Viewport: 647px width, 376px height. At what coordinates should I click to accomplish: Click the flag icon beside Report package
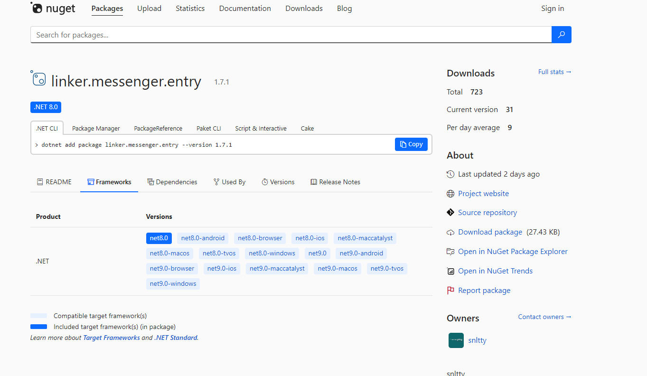[x=450, y=291]
